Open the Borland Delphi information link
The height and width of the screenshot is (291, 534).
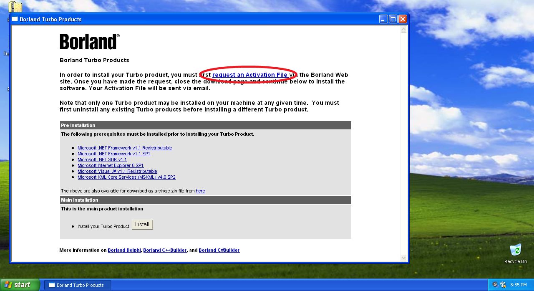tap(124, 250)
